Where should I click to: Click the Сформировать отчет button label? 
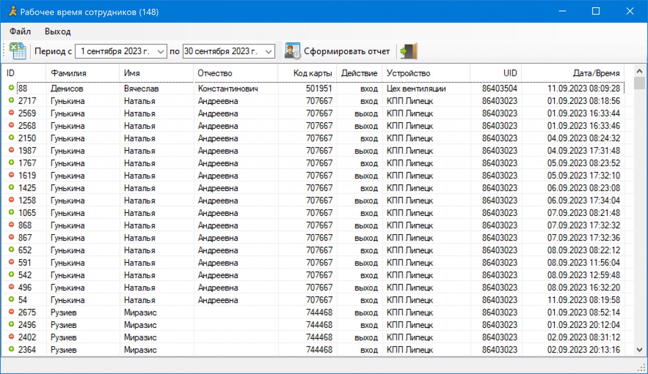click(x=347, y=51)
